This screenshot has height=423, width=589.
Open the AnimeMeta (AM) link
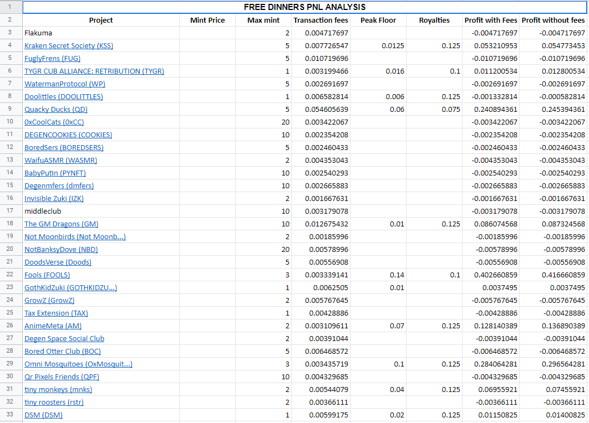[x=53, y=326]
